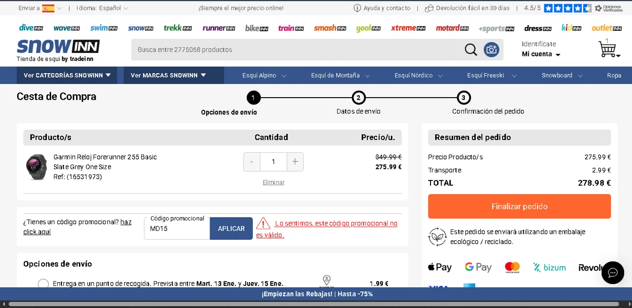This screenshot has width=632, height=308.
Task: Go to step 1 Opciones de envío
Action: (254, 98)
